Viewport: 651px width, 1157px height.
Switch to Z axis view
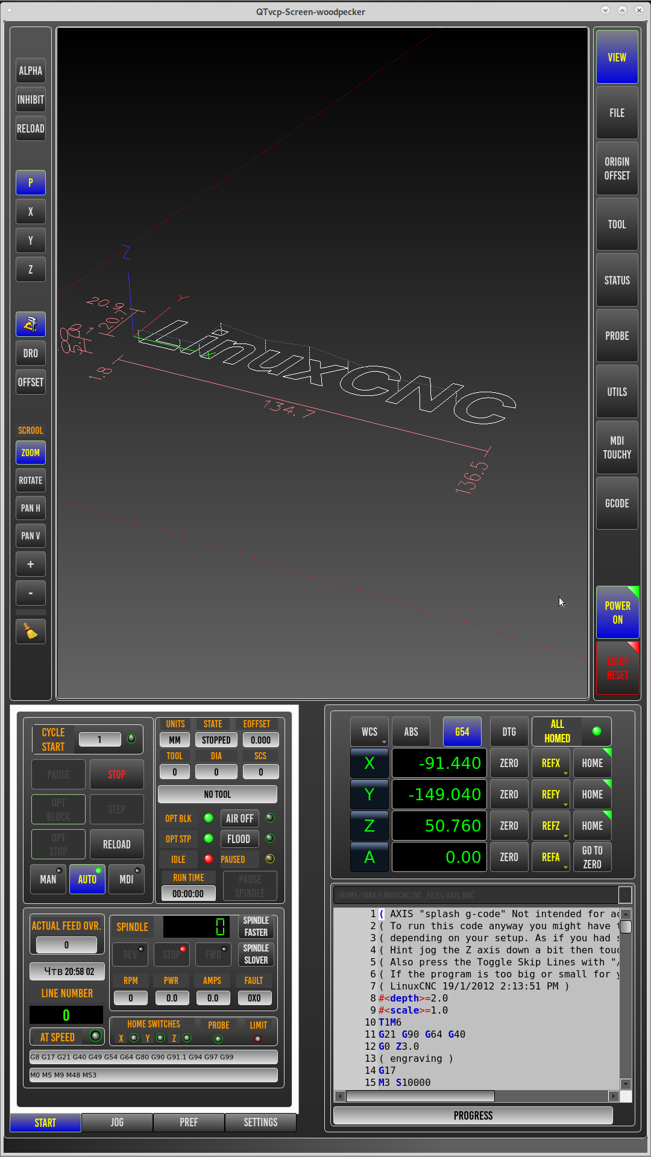point(31,269)
